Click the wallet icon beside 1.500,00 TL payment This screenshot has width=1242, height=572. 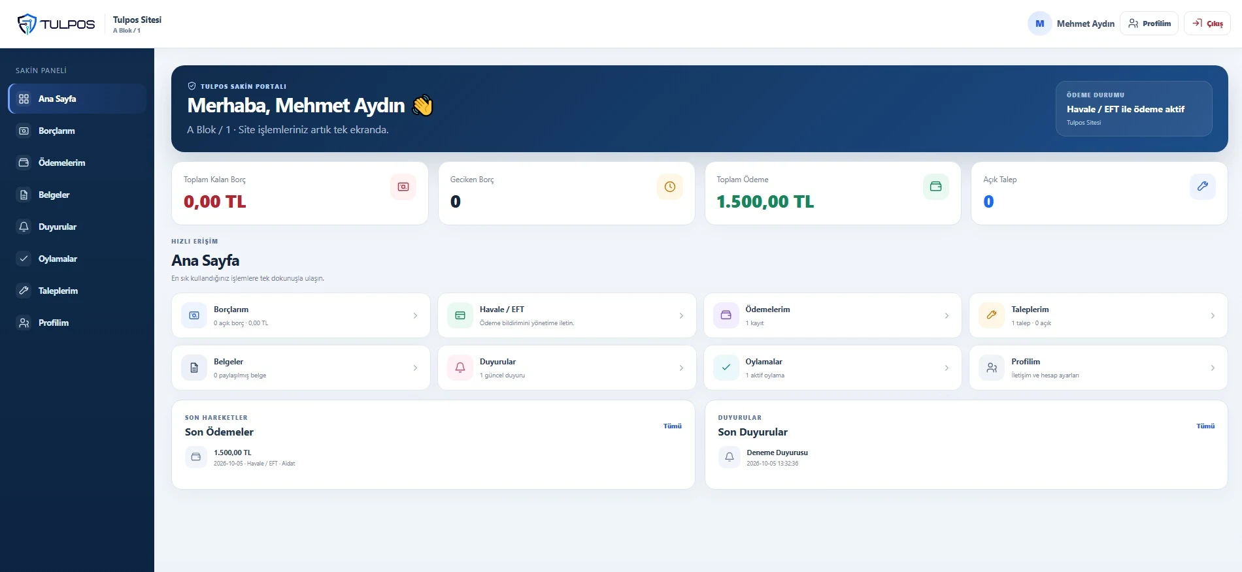coord(195,457)
